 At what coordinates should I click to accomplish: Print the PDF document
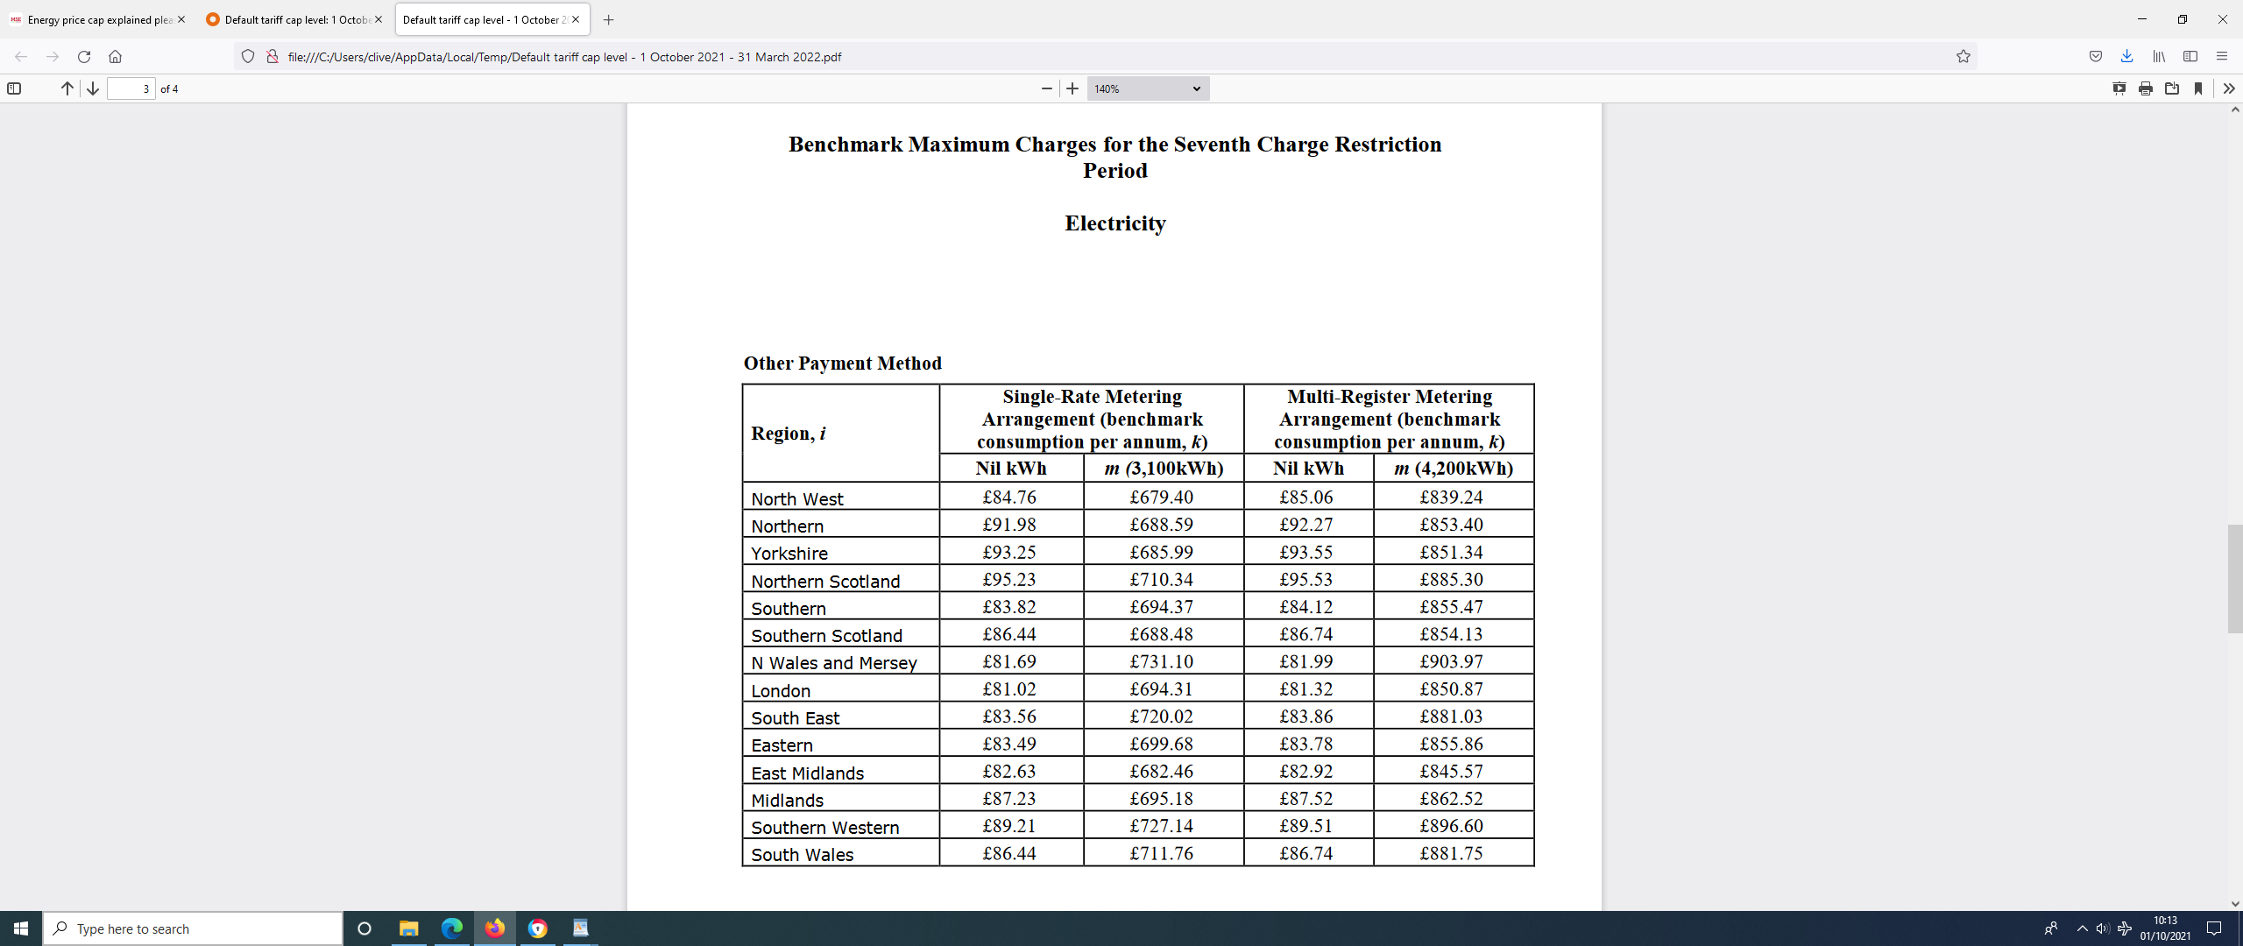click(x=2146, y=88)
